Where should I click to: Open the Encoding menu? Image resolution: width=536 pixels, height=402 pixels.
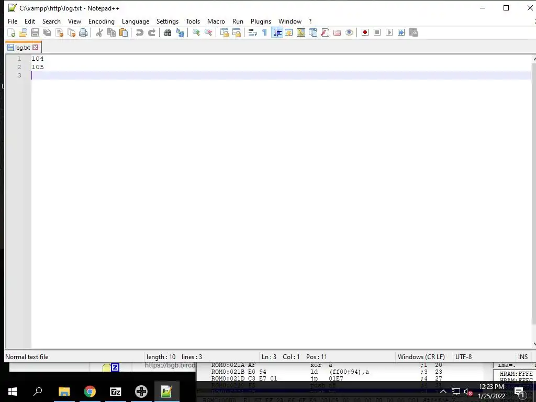(x=102, y=21)
